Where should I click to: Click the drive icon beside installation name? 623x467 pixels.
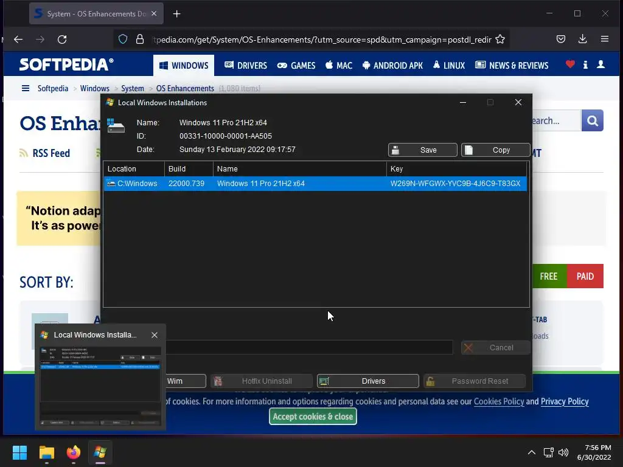(116, 126)
